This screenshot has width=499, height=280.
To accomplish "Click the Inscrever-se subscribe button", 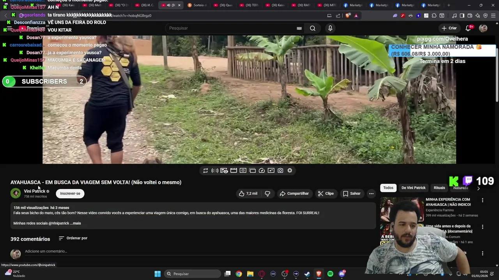I will click(x=70, y=193).
